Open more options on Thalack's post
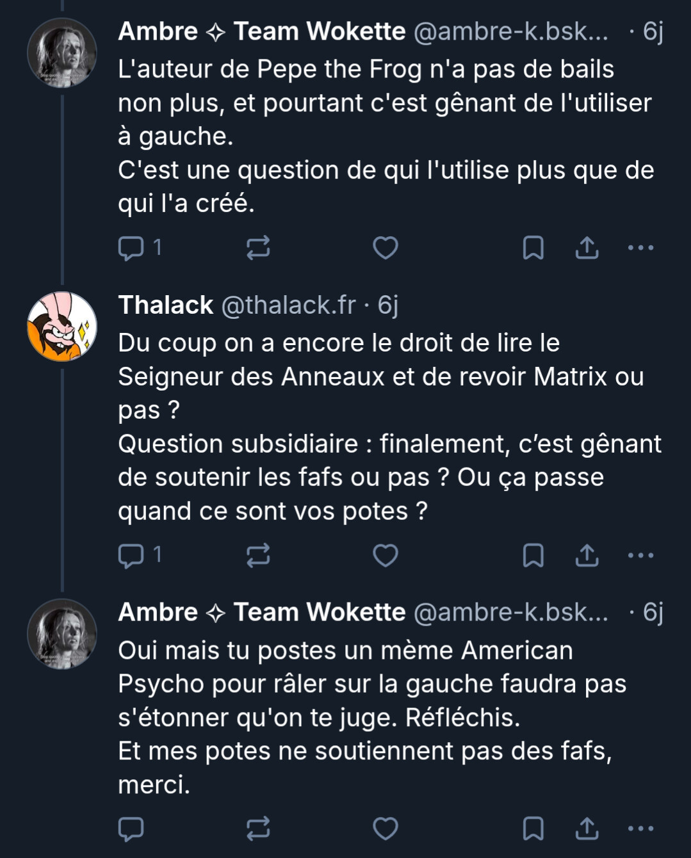This screenshot has width=691, height=858. tap(640, 555)
